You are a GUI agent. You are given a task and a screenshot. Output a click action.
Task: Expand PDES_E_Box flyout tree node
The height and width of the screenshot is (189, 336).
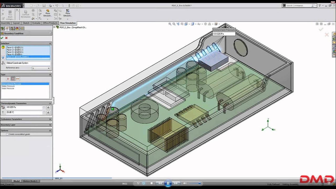pos(54,27)
